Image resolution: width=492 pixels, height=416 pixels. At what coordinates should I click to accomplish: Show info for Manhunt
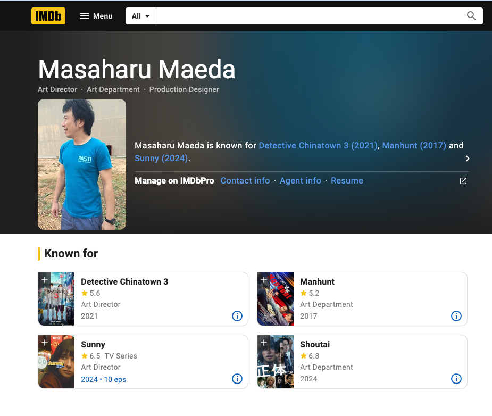click(456, 316)
